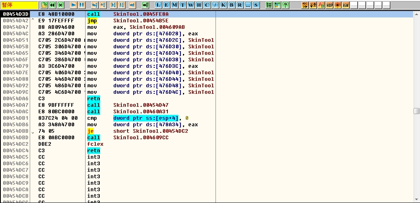Viewport: 420px width, 203px height.
Task: Click the orange left-right double arrows plugin icon
Action: [x=305, y=5]
